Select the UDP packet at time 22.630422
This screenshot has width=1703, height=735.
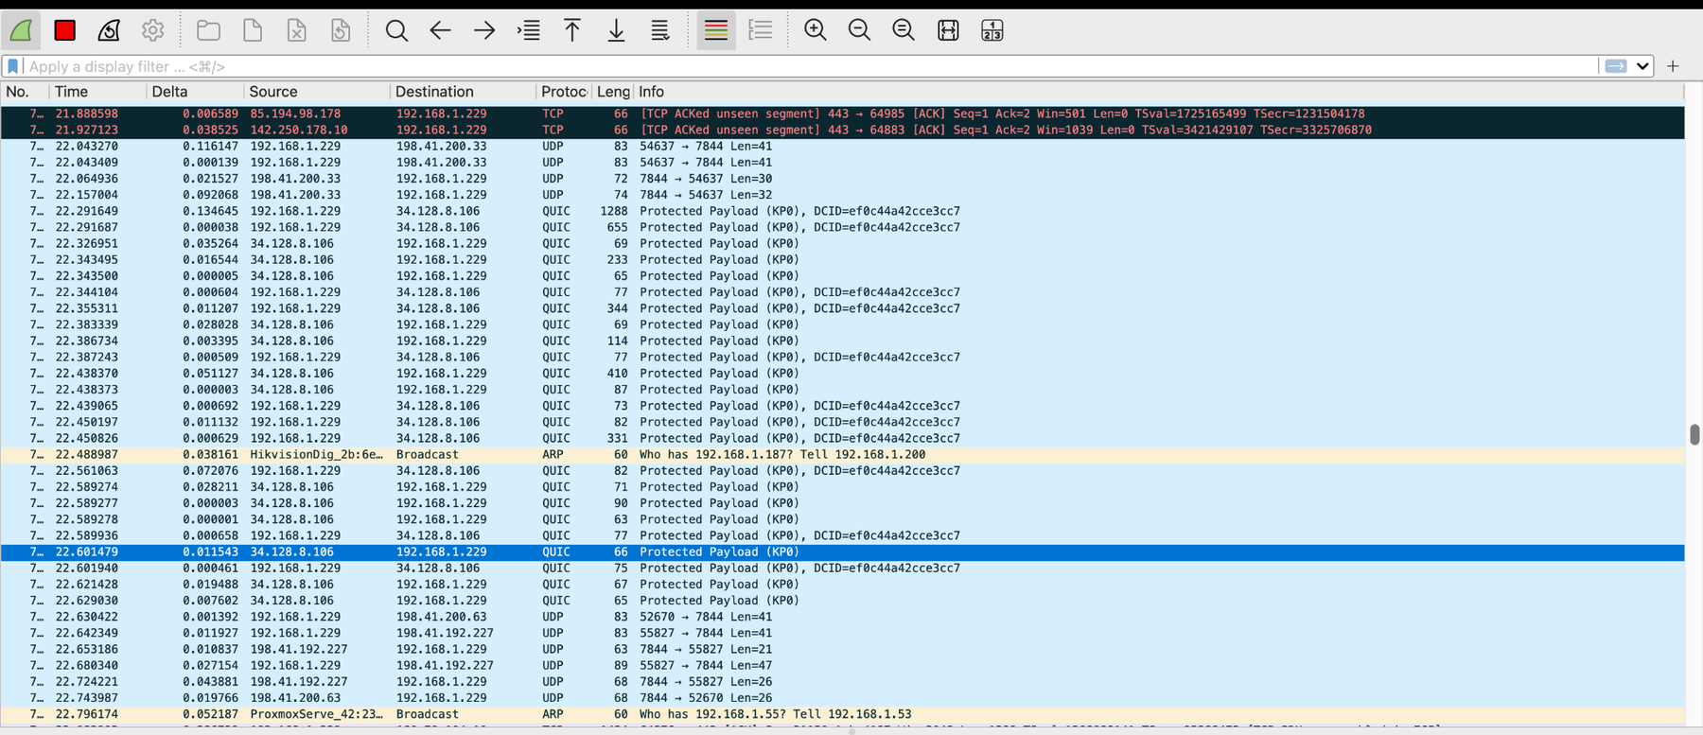[x=842, y=617]
